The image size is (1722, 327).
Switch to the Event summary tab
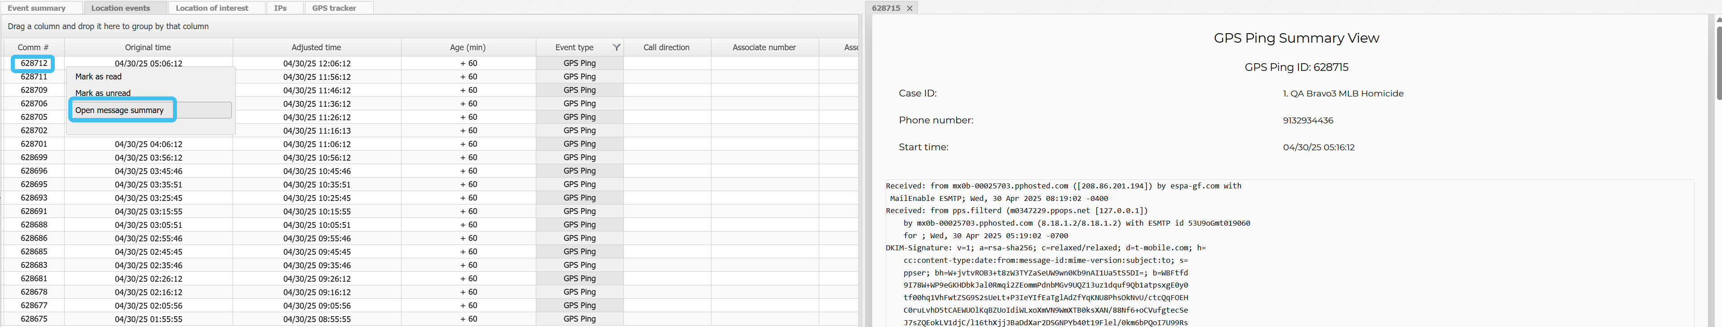[37, 8]
